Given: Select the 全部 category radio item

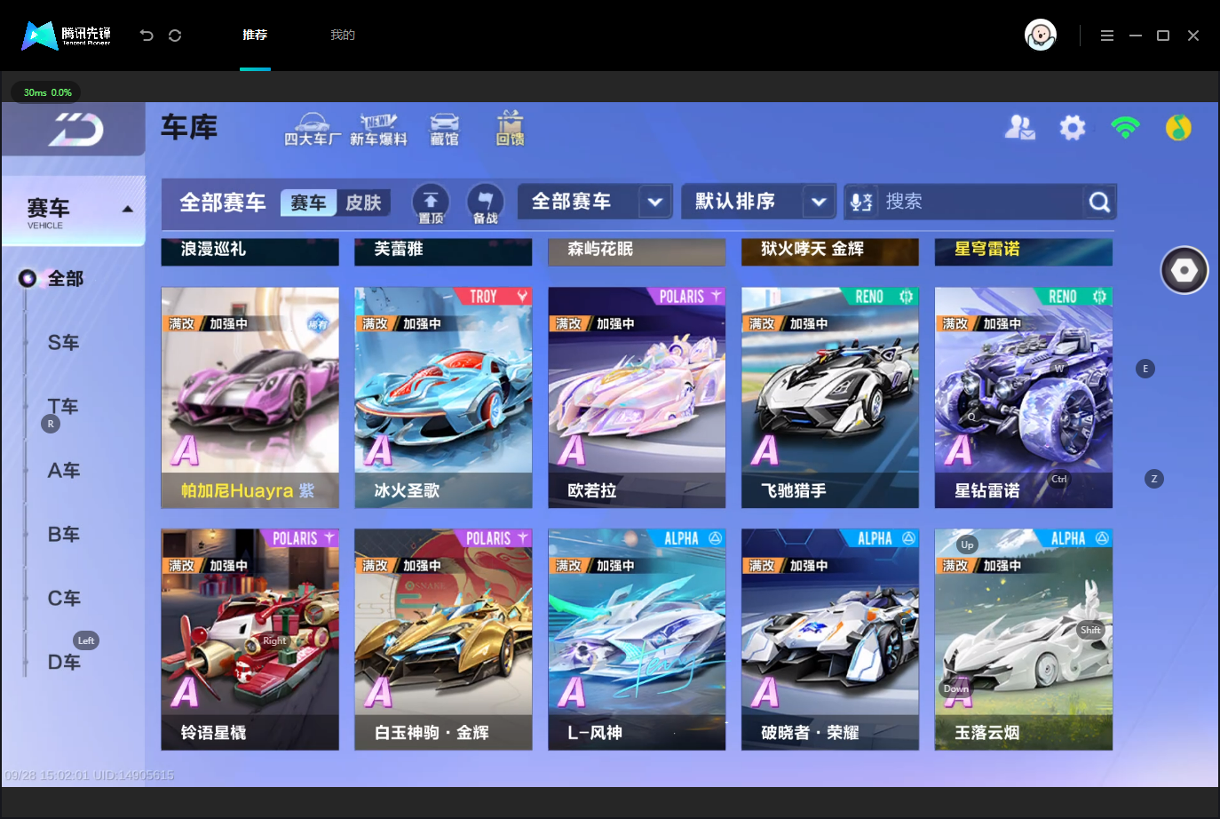Looking at the screenshot, I should (x=51, y=279).
